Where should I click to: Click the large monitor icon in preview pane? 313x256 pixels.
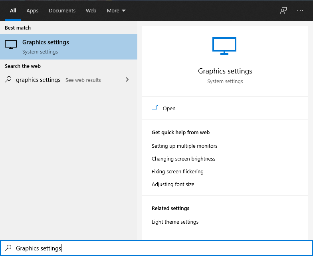(224, 46)
